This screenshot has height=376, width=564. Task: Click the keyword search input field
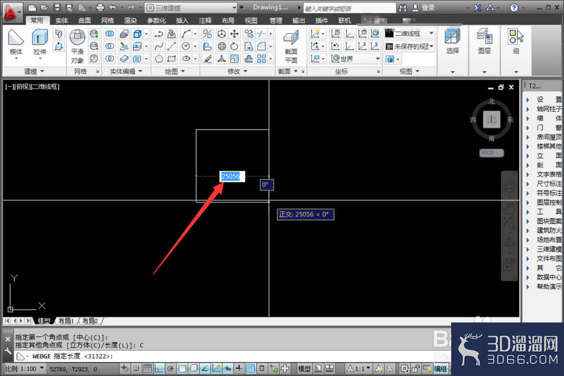coord(349,8)
